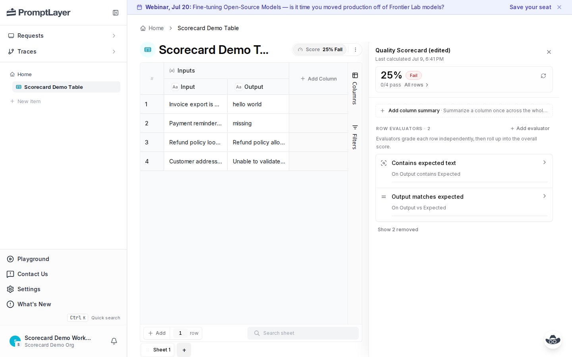Expand the Requests chevron

click(x=114, y=36)
